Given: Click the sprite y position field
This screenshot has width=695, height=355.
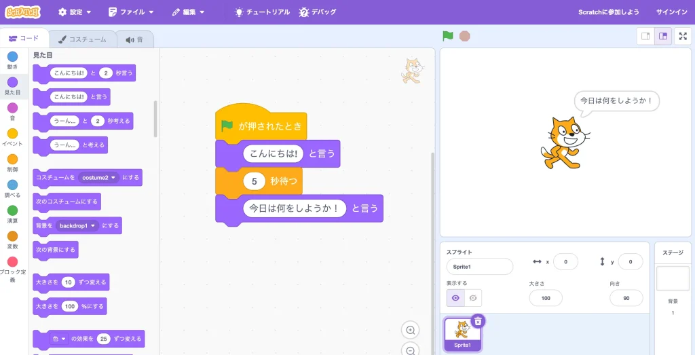Looking at the screenshot, I should (x=631, y=261).
